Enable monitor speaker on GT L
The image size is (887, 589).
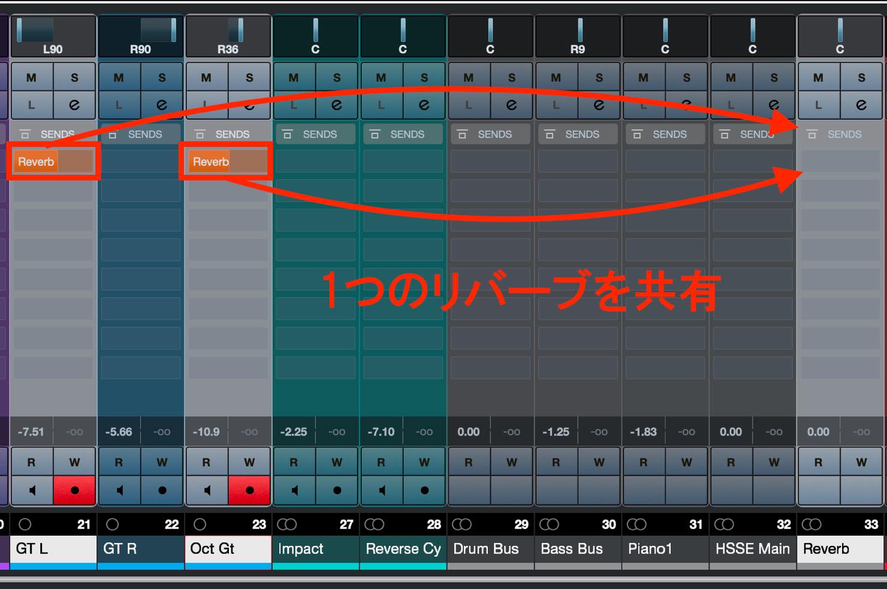pyautogui.click(x=32, y=490)
